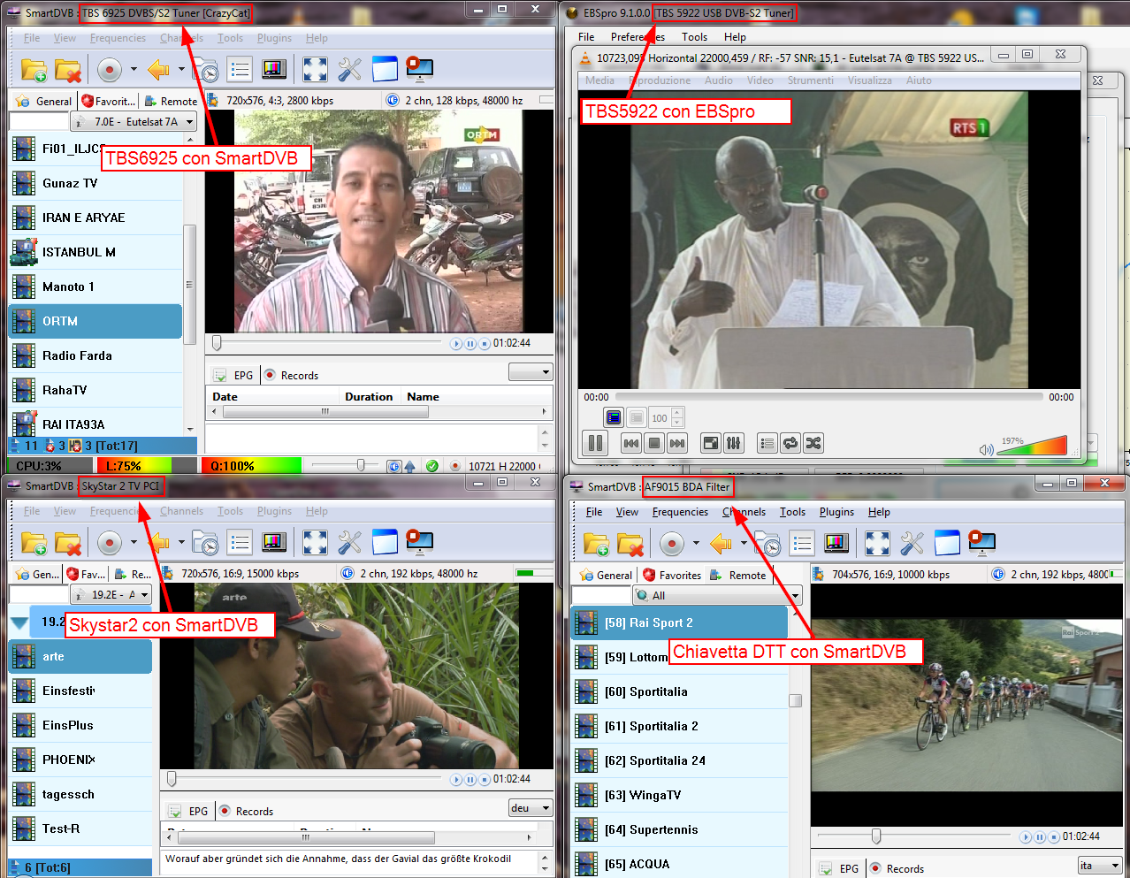Open the Tools menu in EBSpro window
Image resolution: width=1130 pixels, height=878 pixels.
coord(694,37)
